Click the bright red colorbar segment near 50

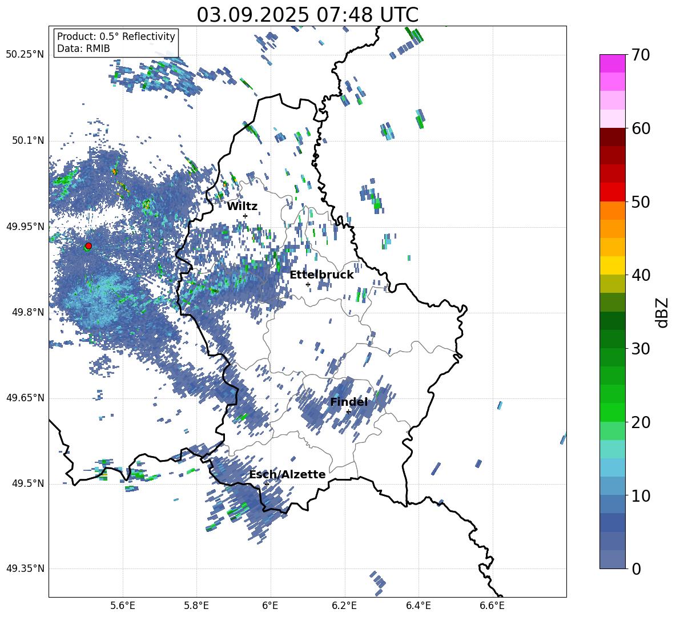point(612,192)
